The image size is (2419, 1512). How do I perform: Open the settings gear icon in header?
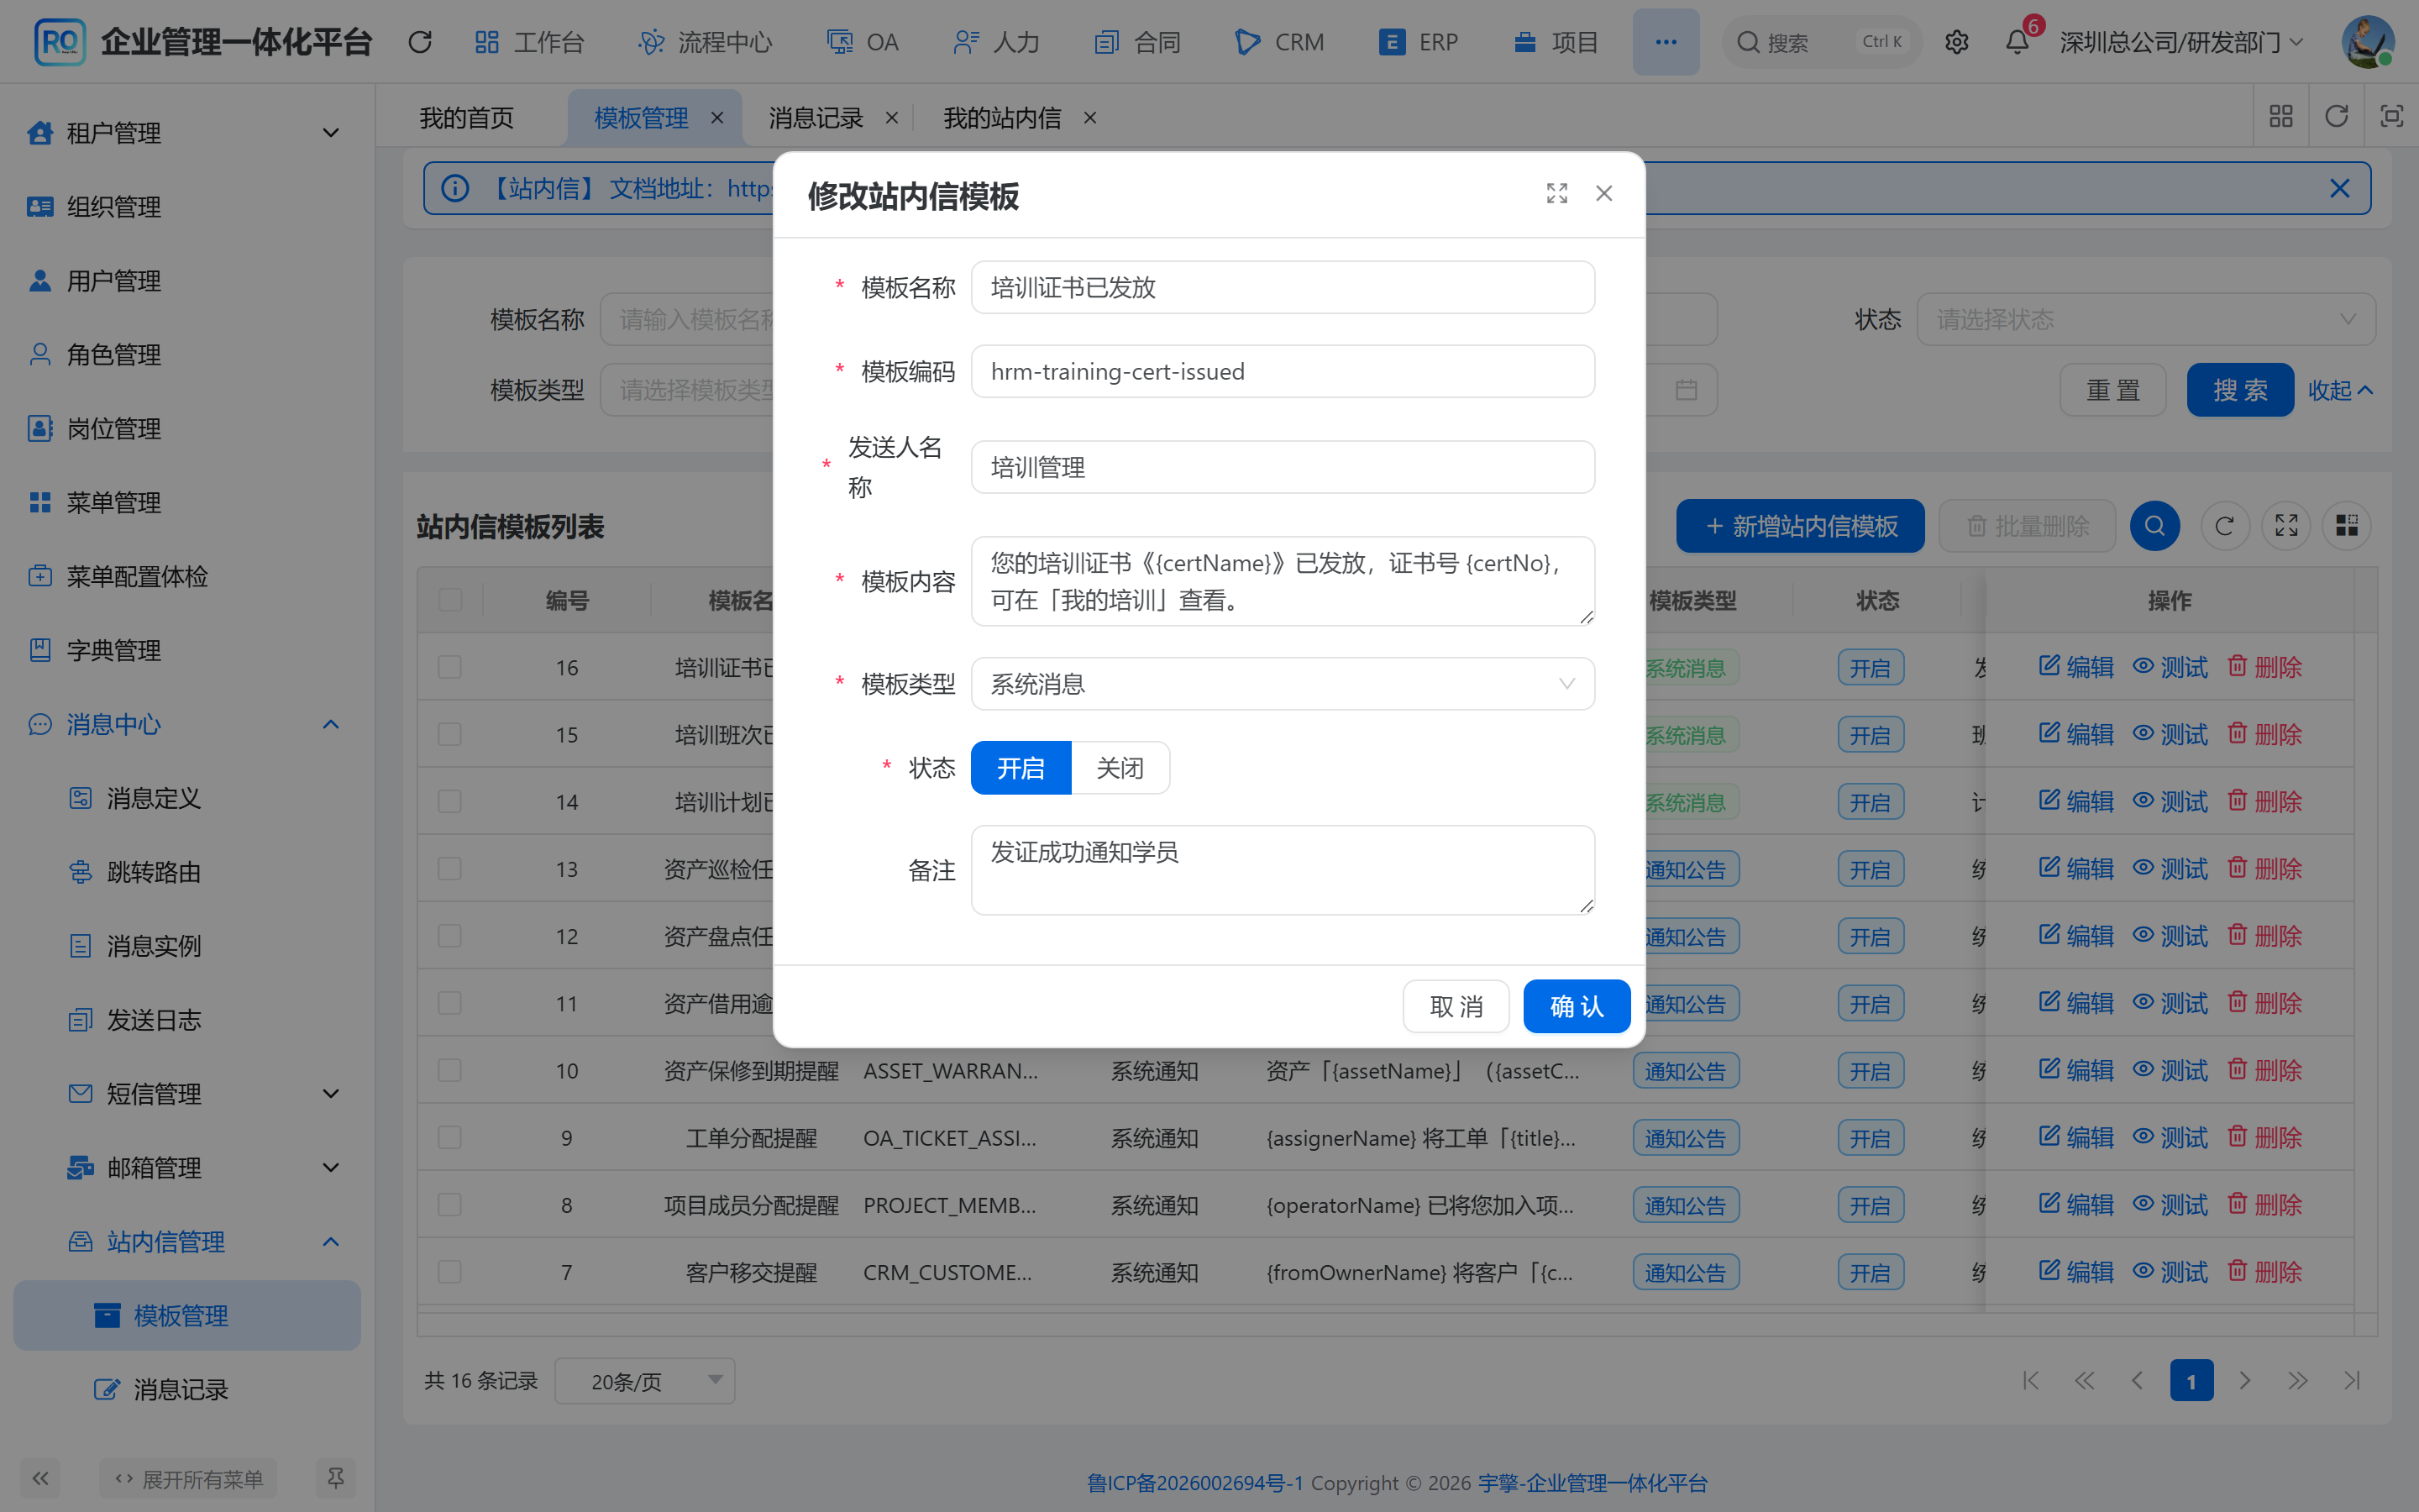tap(1956, 42)
